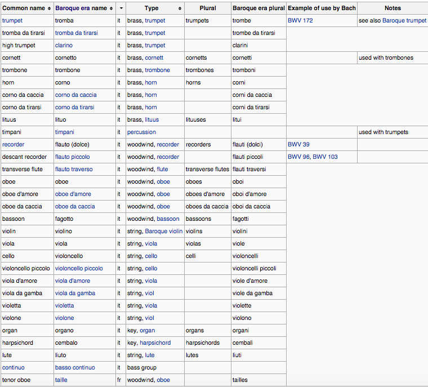Open the BWV 39 link

298,144
